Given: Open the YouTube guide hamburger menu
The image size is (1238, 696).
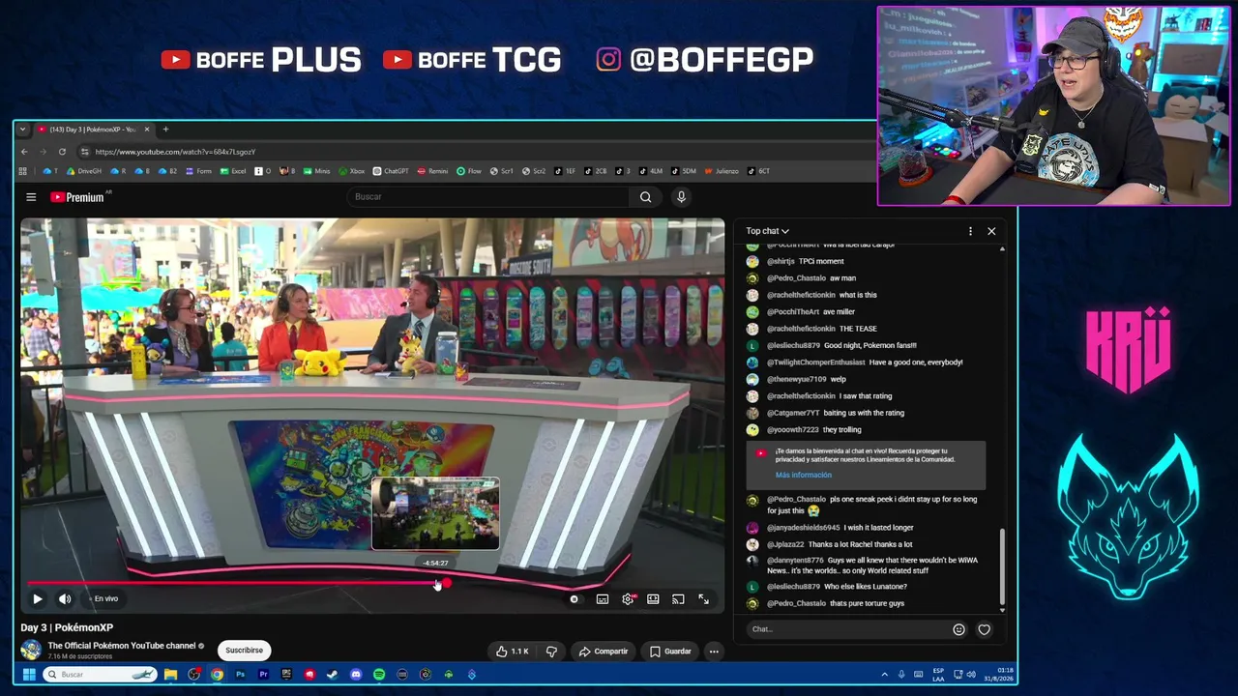Looking at the screenshot, I should 31,197.
